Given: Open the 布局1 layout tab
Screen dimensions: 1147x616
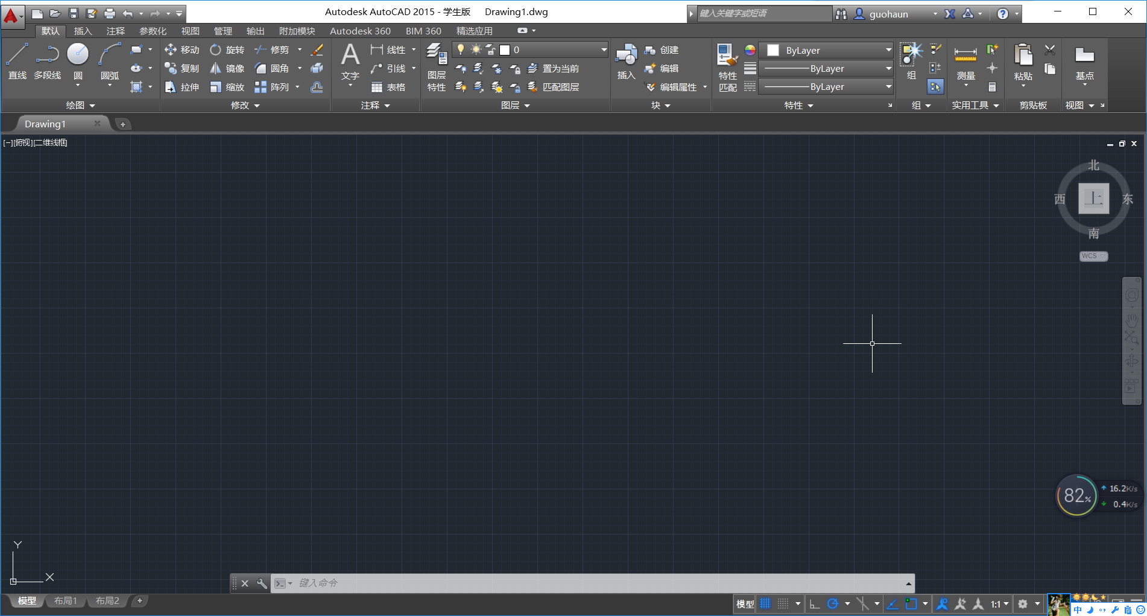Looking at the screenshot, I should click(66, 601).
